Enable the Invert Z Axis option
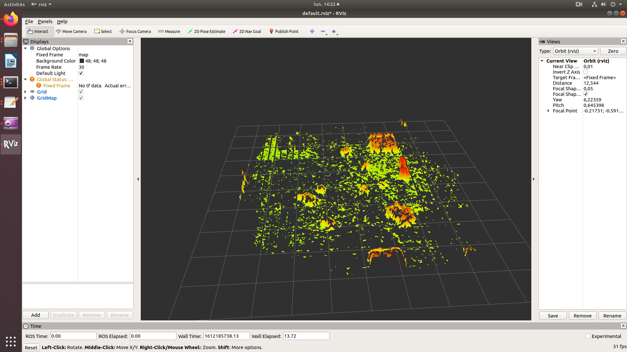Image resolution: width=627 pixels, height=352 pixels. tap(586, 72)
